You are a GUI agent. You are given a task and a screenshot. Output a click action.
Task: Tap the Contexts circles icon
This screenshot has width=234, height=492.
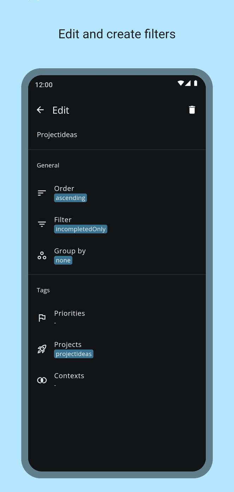(42, 380)
